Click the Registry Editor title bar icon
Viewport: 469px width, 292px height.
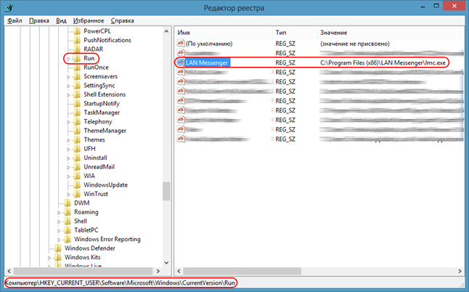[9, 7]
